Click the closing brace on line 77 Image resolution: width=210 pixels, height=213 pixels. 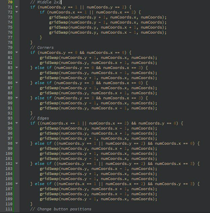41,37
